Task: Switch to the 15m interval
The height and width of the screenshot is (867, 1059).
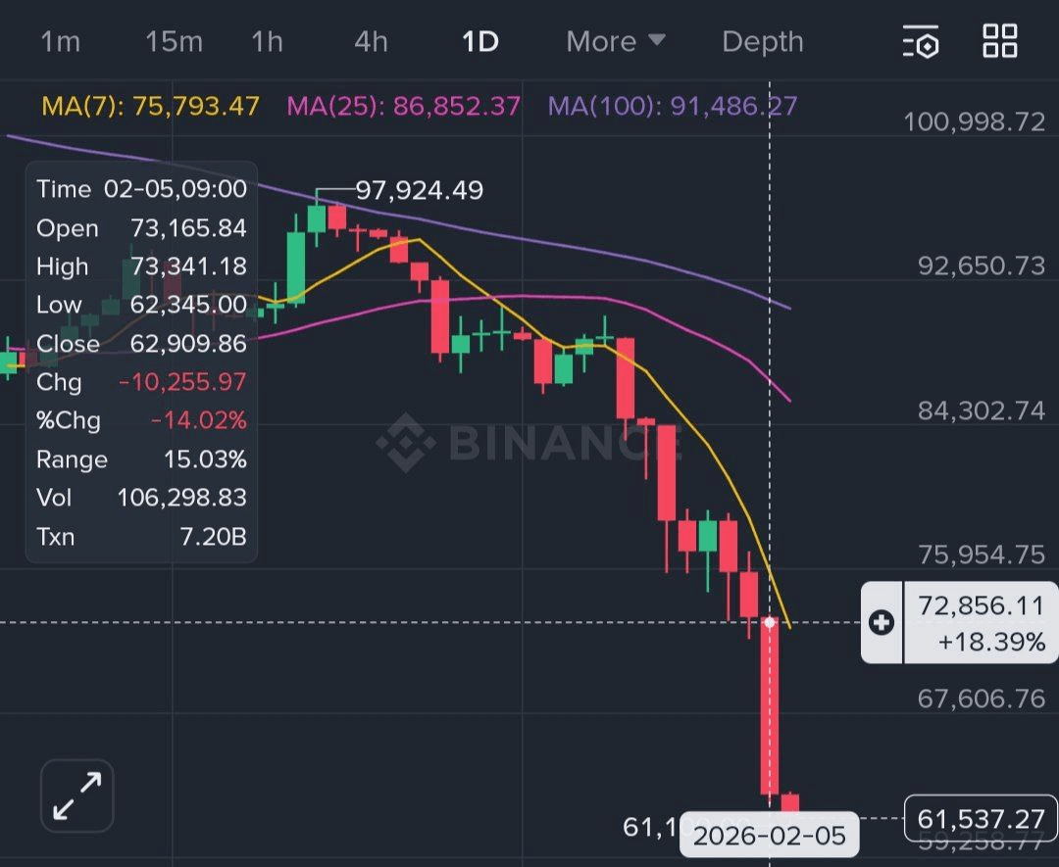Action: point(174,42)
